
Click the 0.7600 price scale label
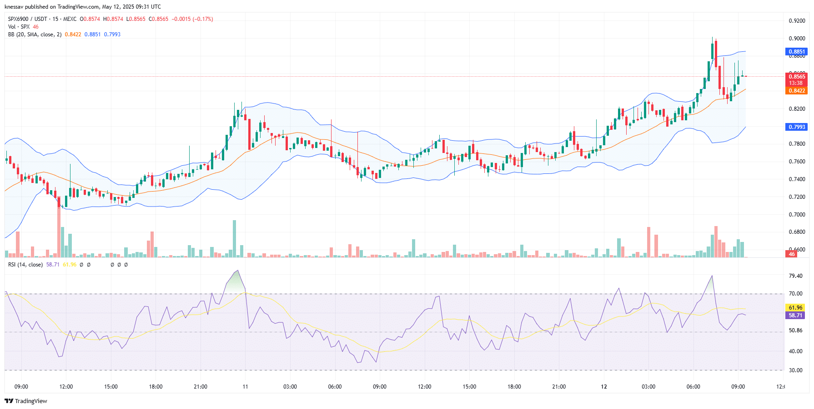[x=797, y=162]
